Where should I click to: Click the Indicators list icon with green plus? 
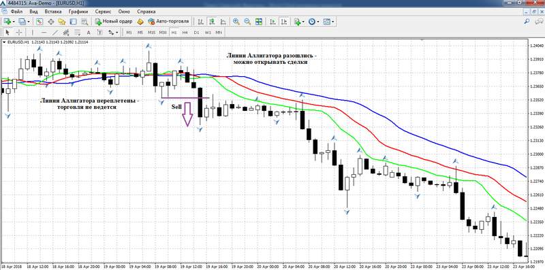(x=297, y=22)
